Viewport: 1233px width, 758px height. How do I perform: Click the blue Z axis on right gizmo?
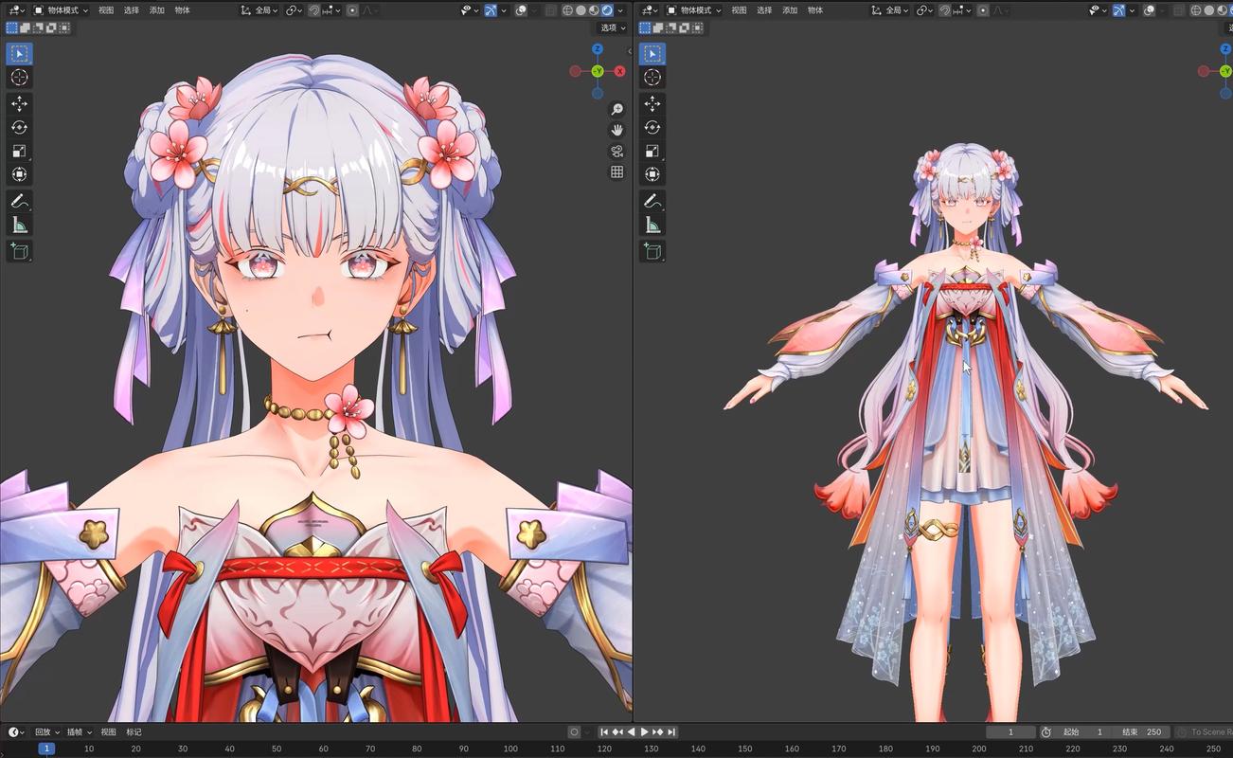1225,48
